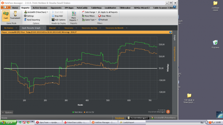Select Cash game mode
The image size is (223, 125).
pos(6,16)
